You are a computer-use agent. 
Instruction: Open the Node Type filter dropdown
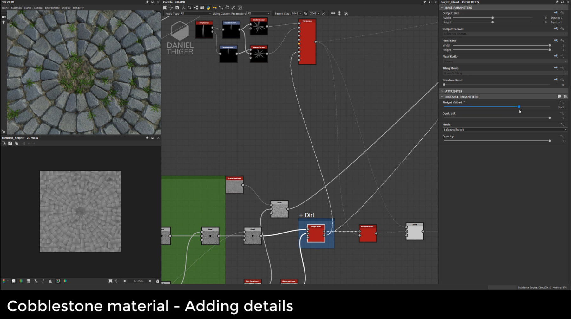tap(195, 14)
